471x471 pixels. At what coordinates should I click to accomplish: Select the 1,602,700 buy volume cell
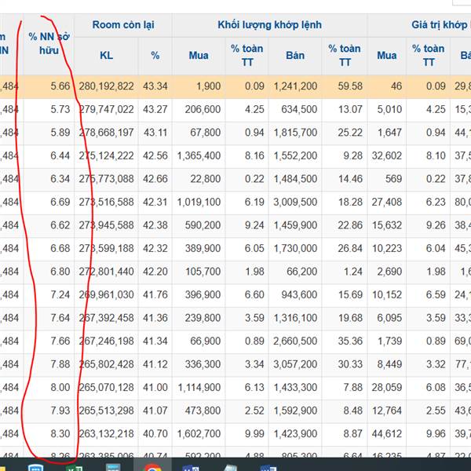199,433
